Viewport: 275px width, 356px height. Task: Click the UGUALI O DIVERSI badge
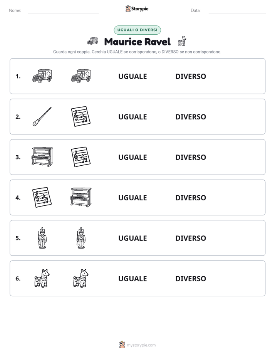[137, 30]
